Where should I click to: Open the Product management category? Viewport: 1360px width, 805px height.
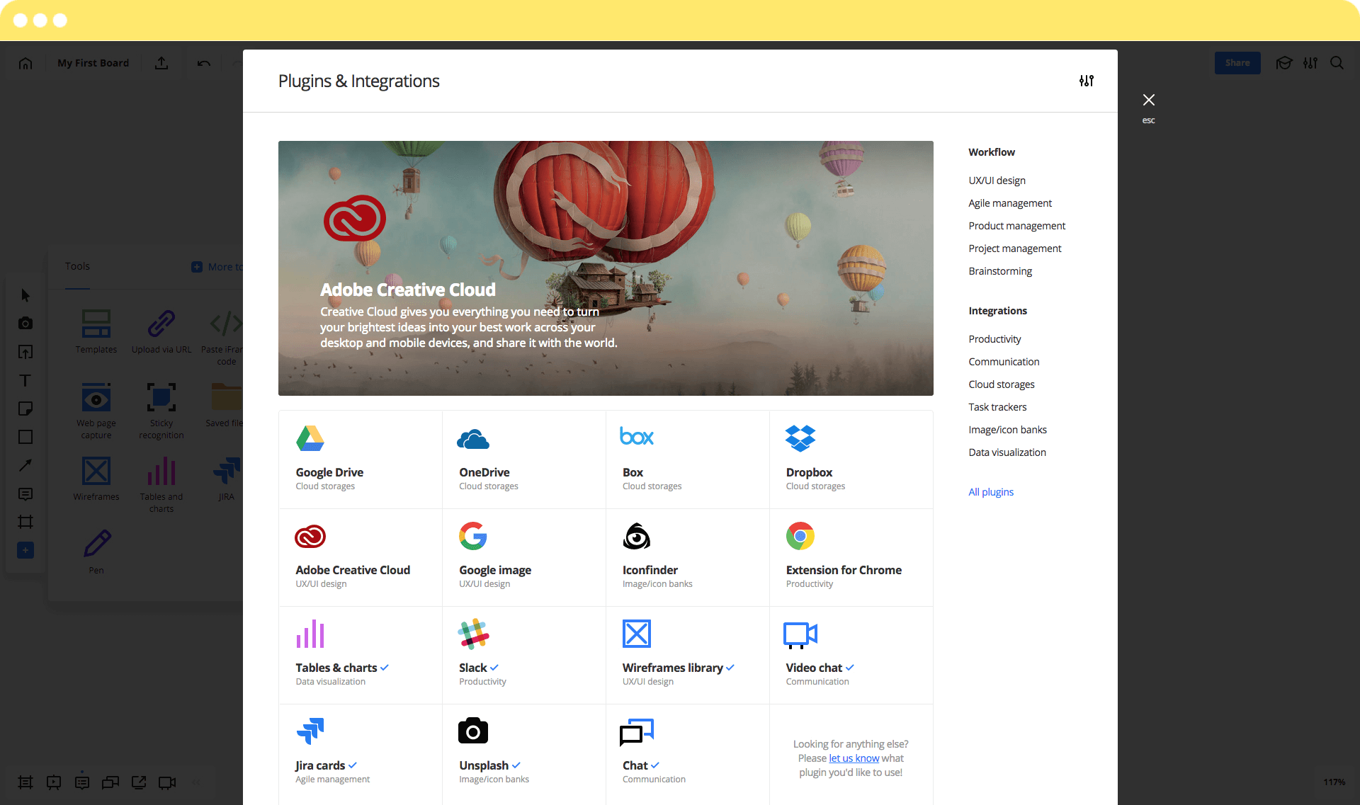[x=1016, y=226]
